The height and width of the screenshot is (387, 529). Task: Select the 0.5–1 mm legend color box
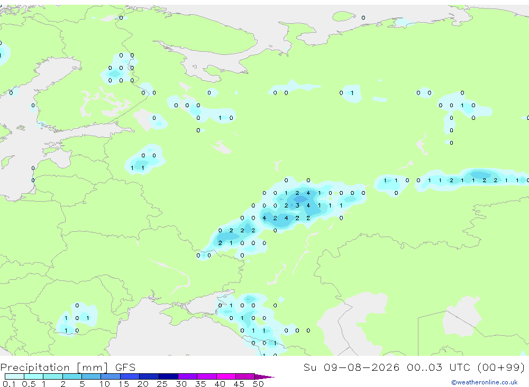34,376
